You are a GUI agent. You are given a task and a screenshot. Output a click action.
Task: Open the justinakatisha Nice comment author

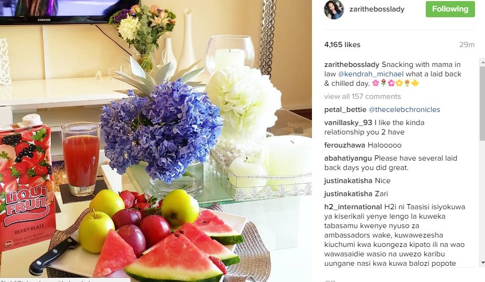click(x=348, y=181)
